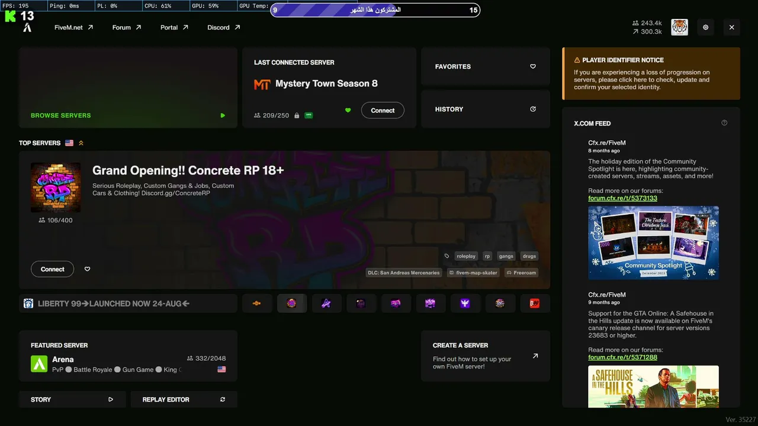
Task: Click the orange MT logo of Mystery Town
Action: [262, 84]
